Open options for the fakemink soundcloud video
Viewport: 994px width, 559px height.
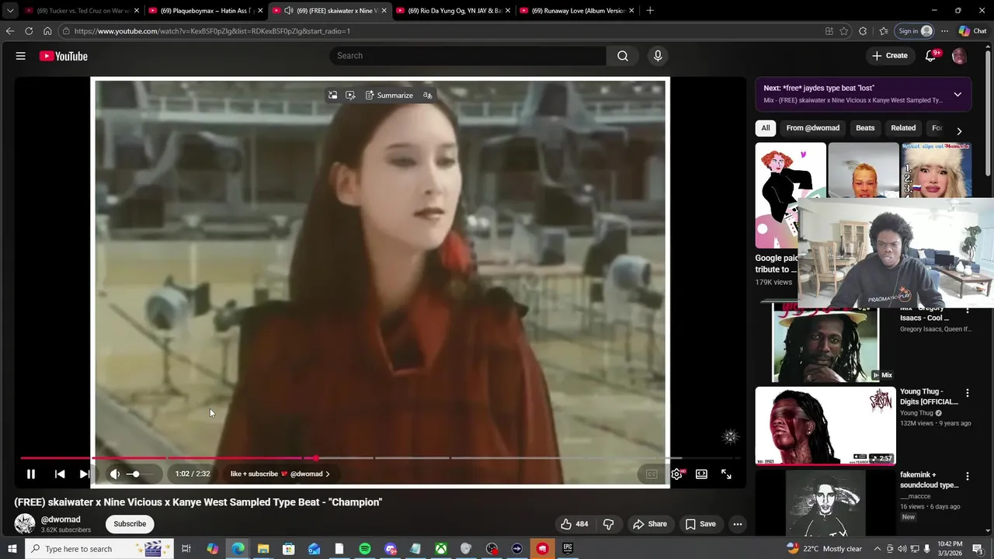968,476
